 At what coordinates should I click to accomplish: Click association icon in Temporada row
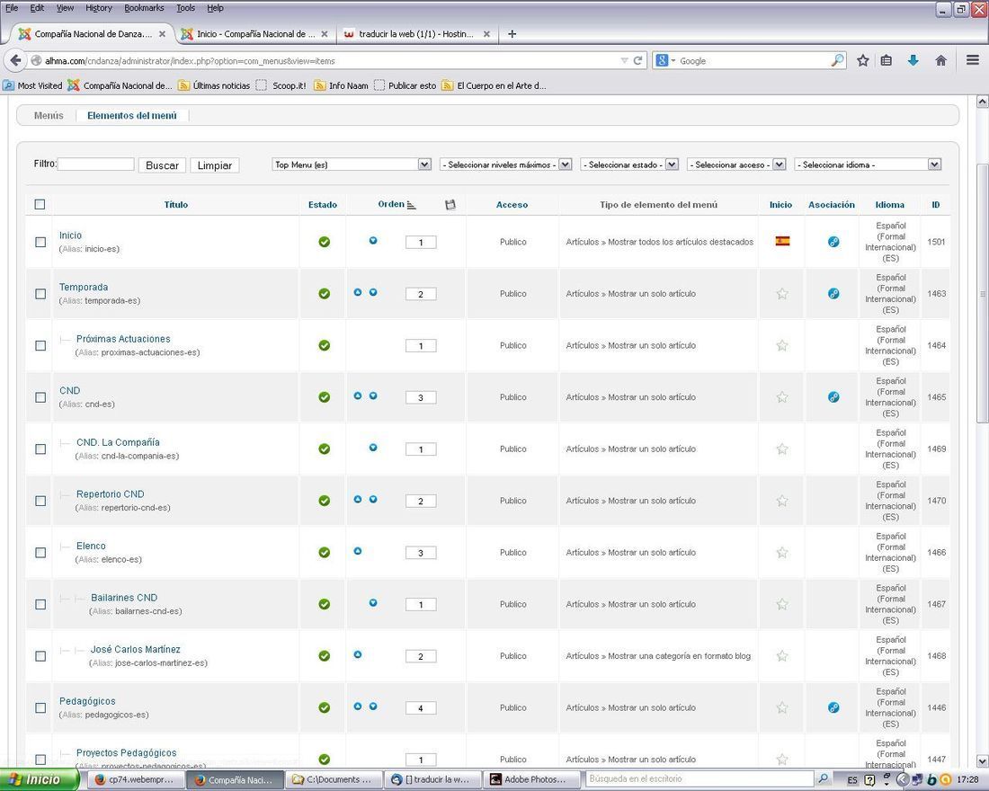coord(833,293)
